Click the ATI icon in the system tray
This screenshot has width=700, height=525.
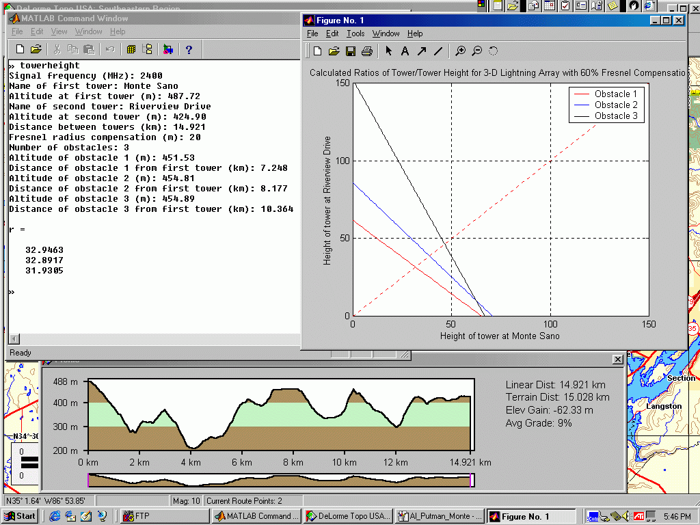[638, 516]
